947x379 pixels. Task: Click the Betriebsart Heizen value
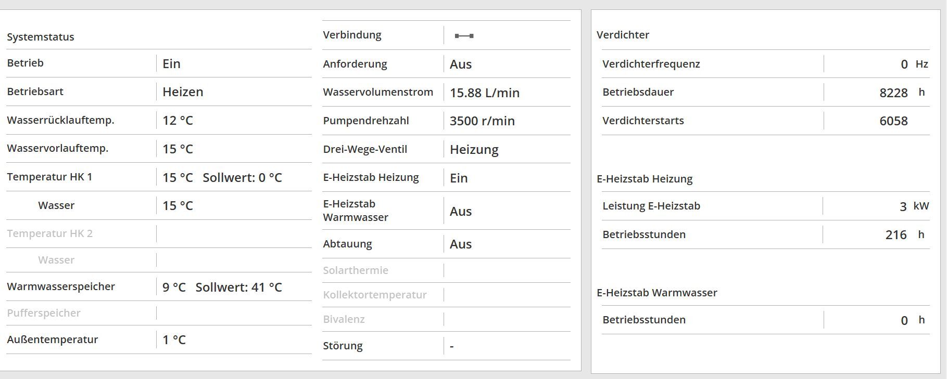pos(183,92)
